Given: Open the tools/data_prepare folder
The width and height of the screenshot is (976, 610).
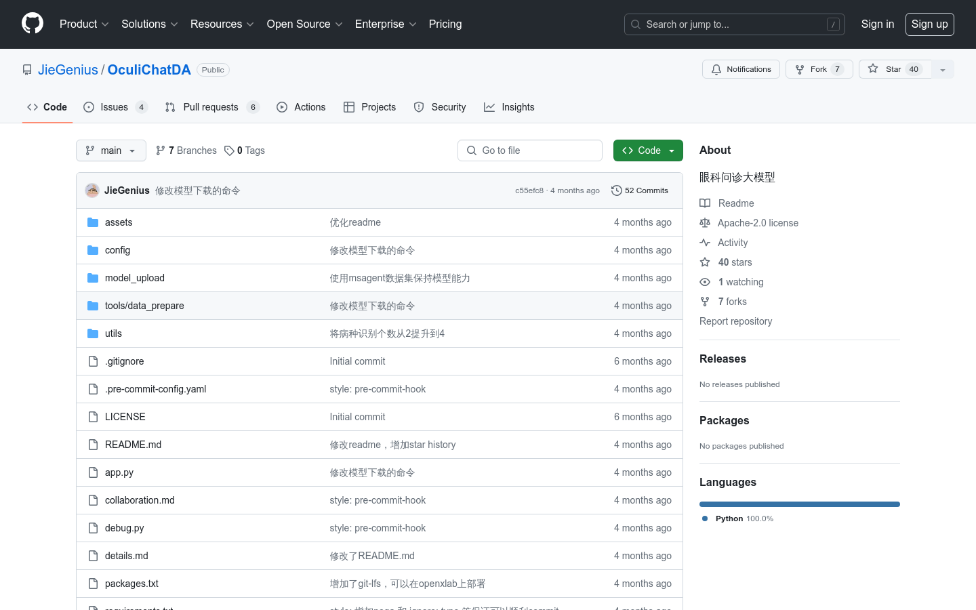Looking at the screenshot, I should [x=144, y=306].
